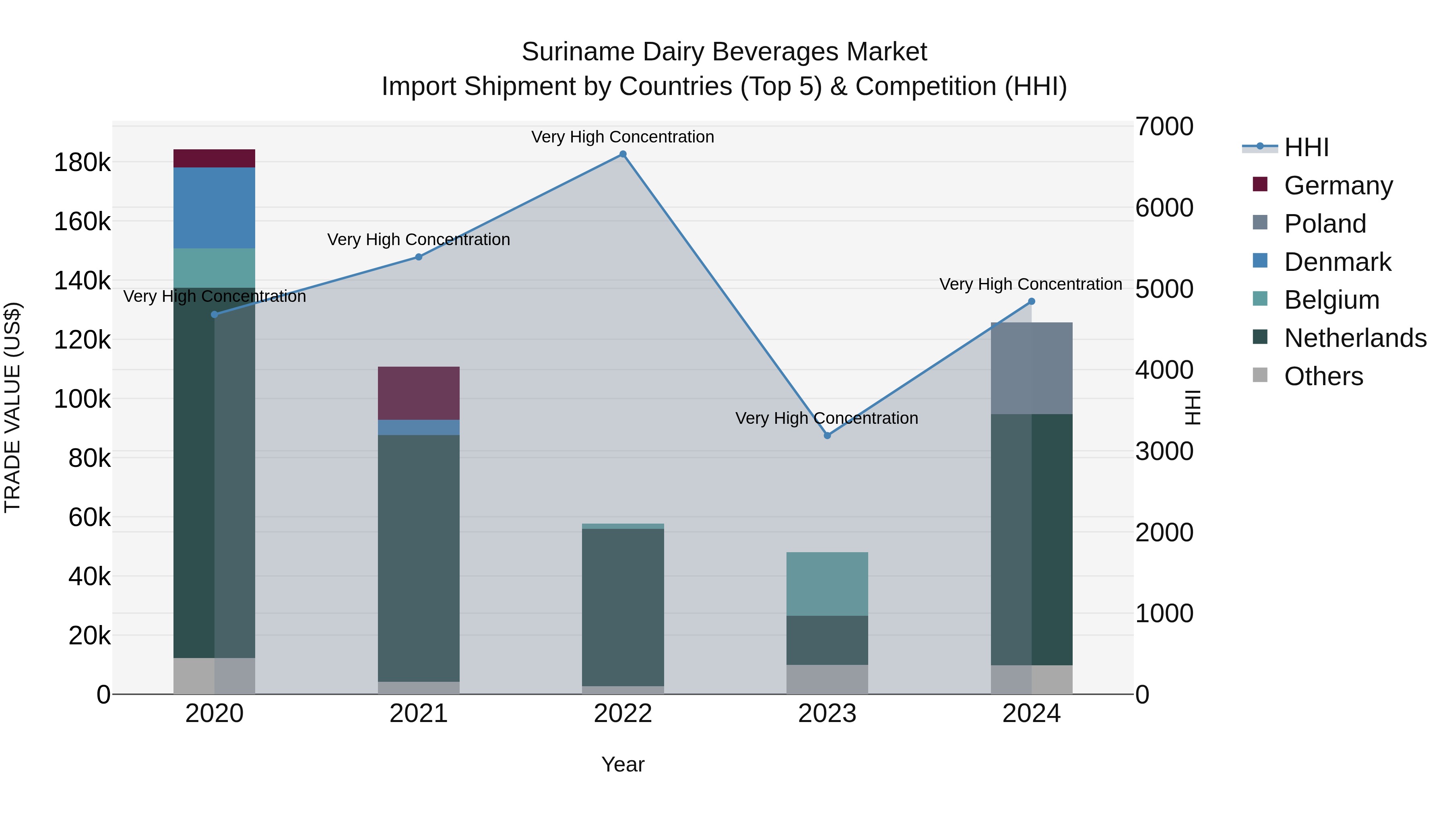This screenshot has height=815, width=1449.
Task: Click the Belgium teal legend swatch
Action: [x=1260, y=299]
